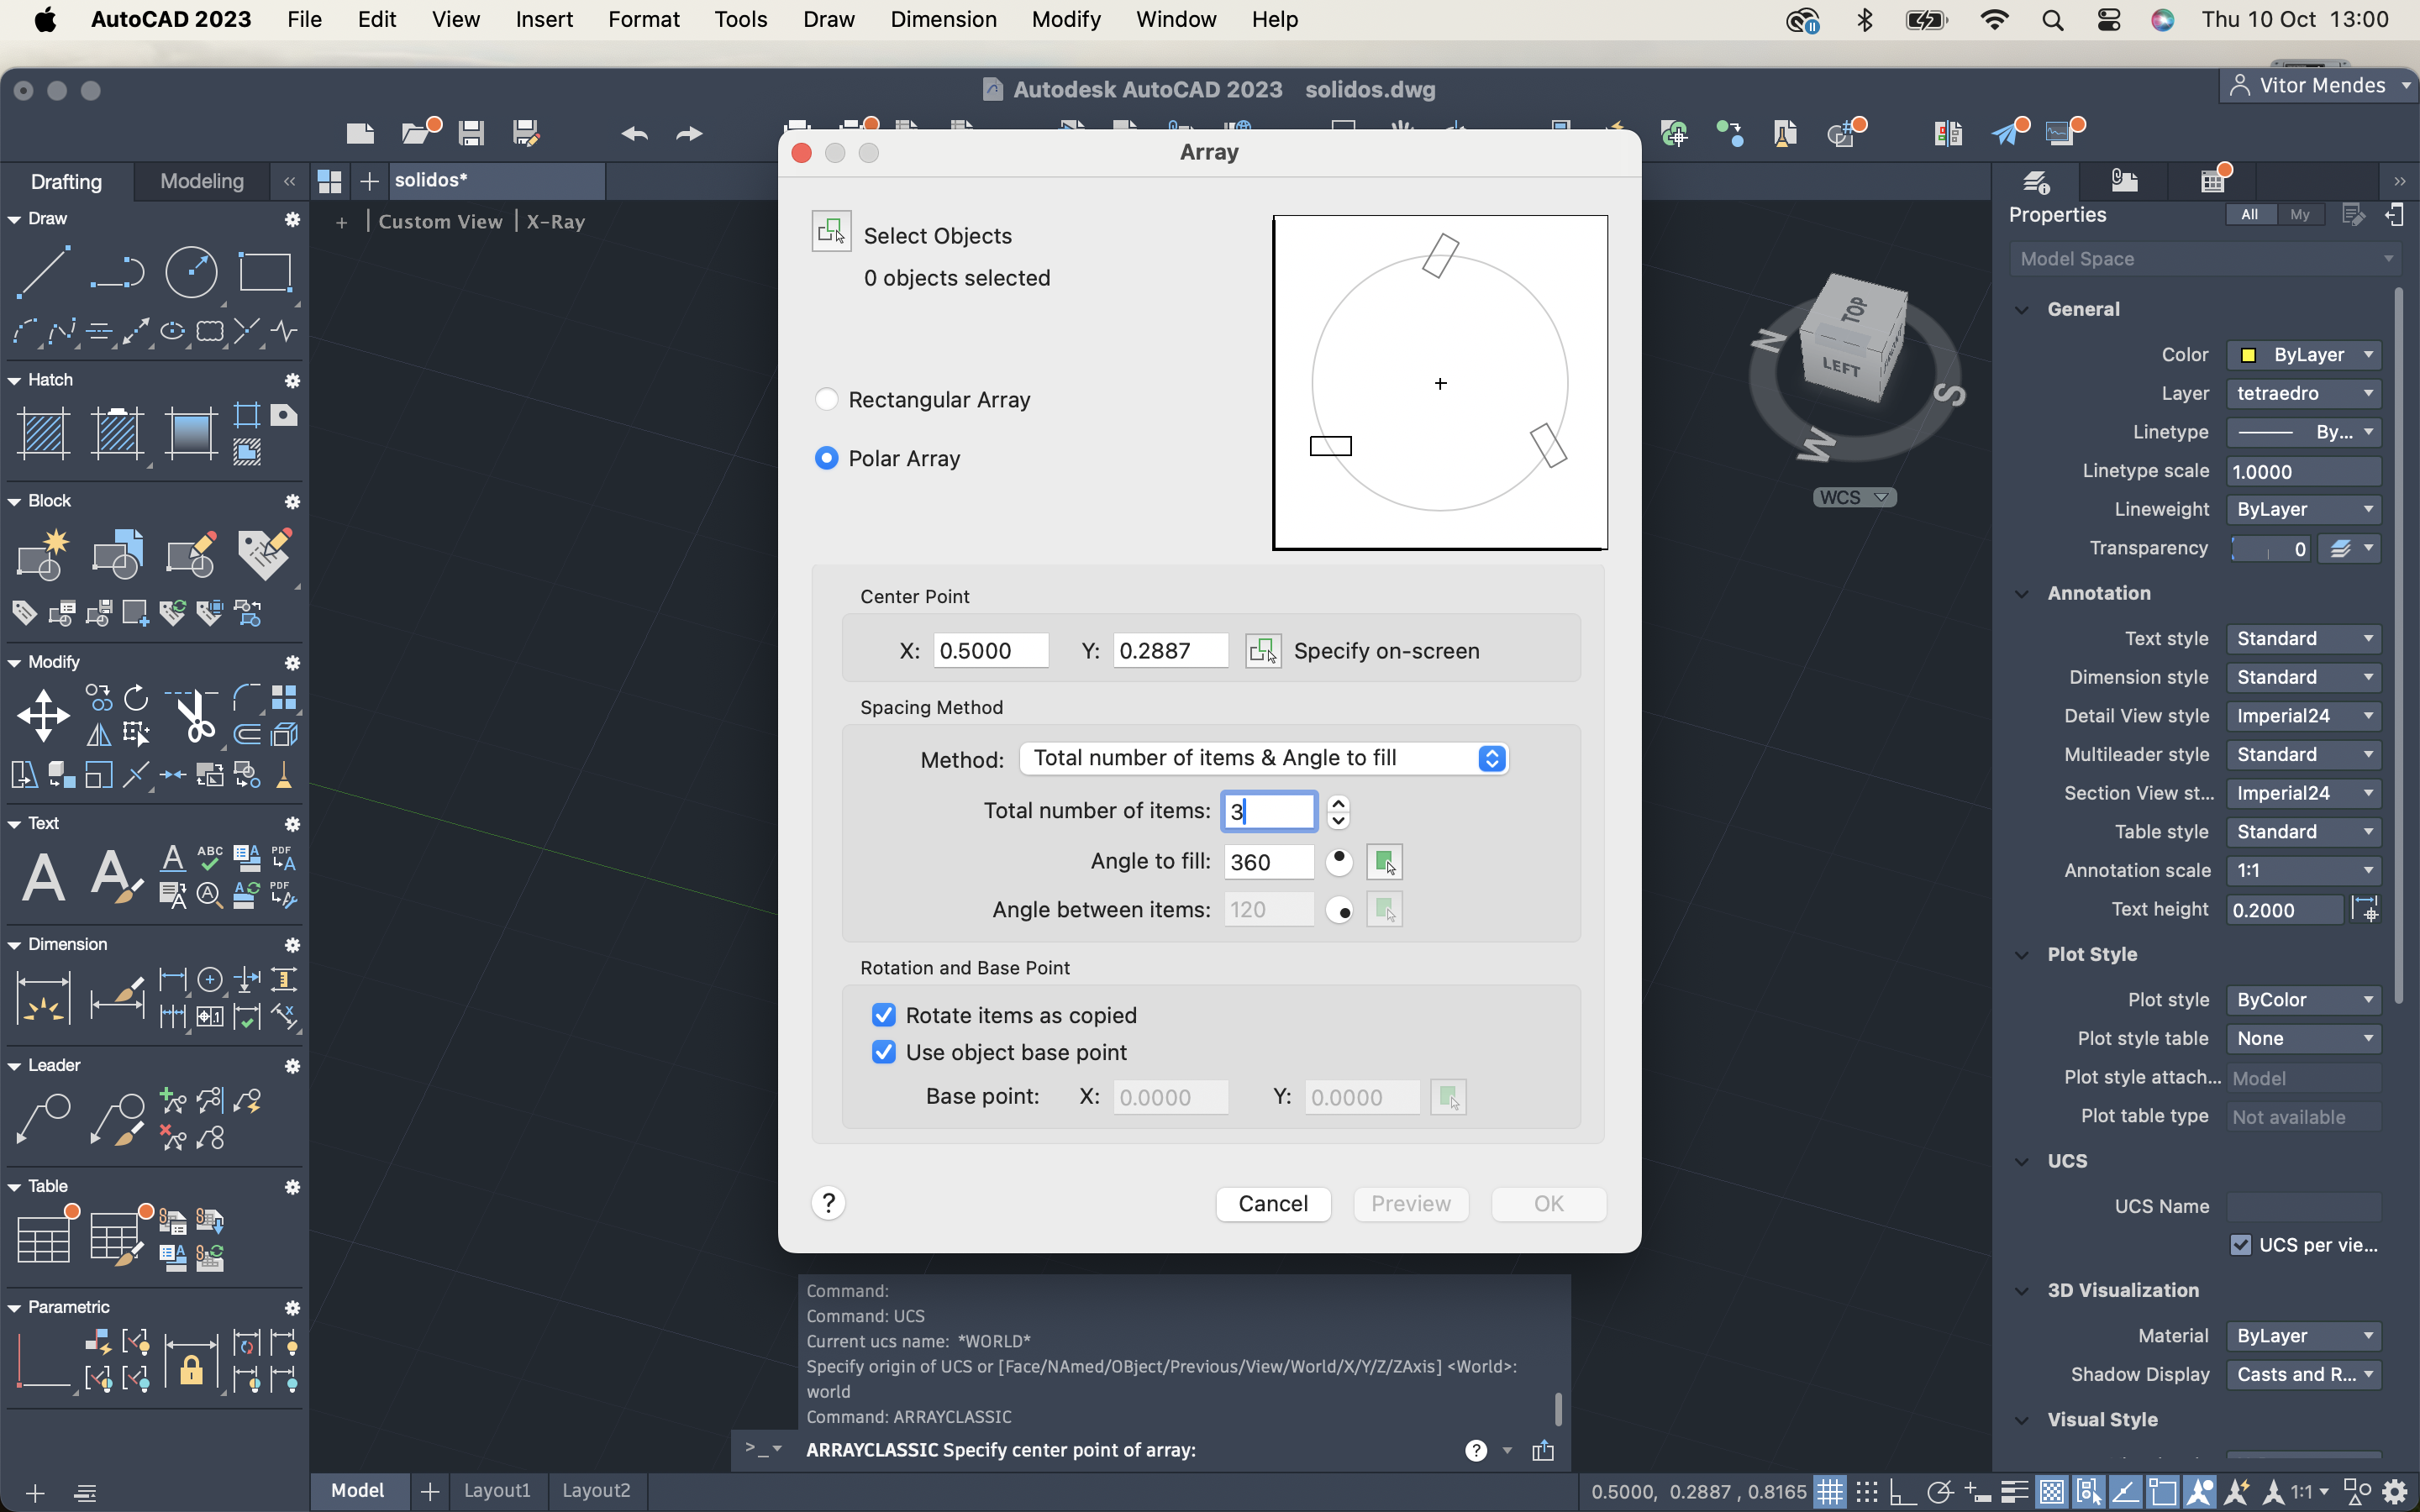
Task: Toggle Angle to fill direction radio
Action: (1339, 861)
